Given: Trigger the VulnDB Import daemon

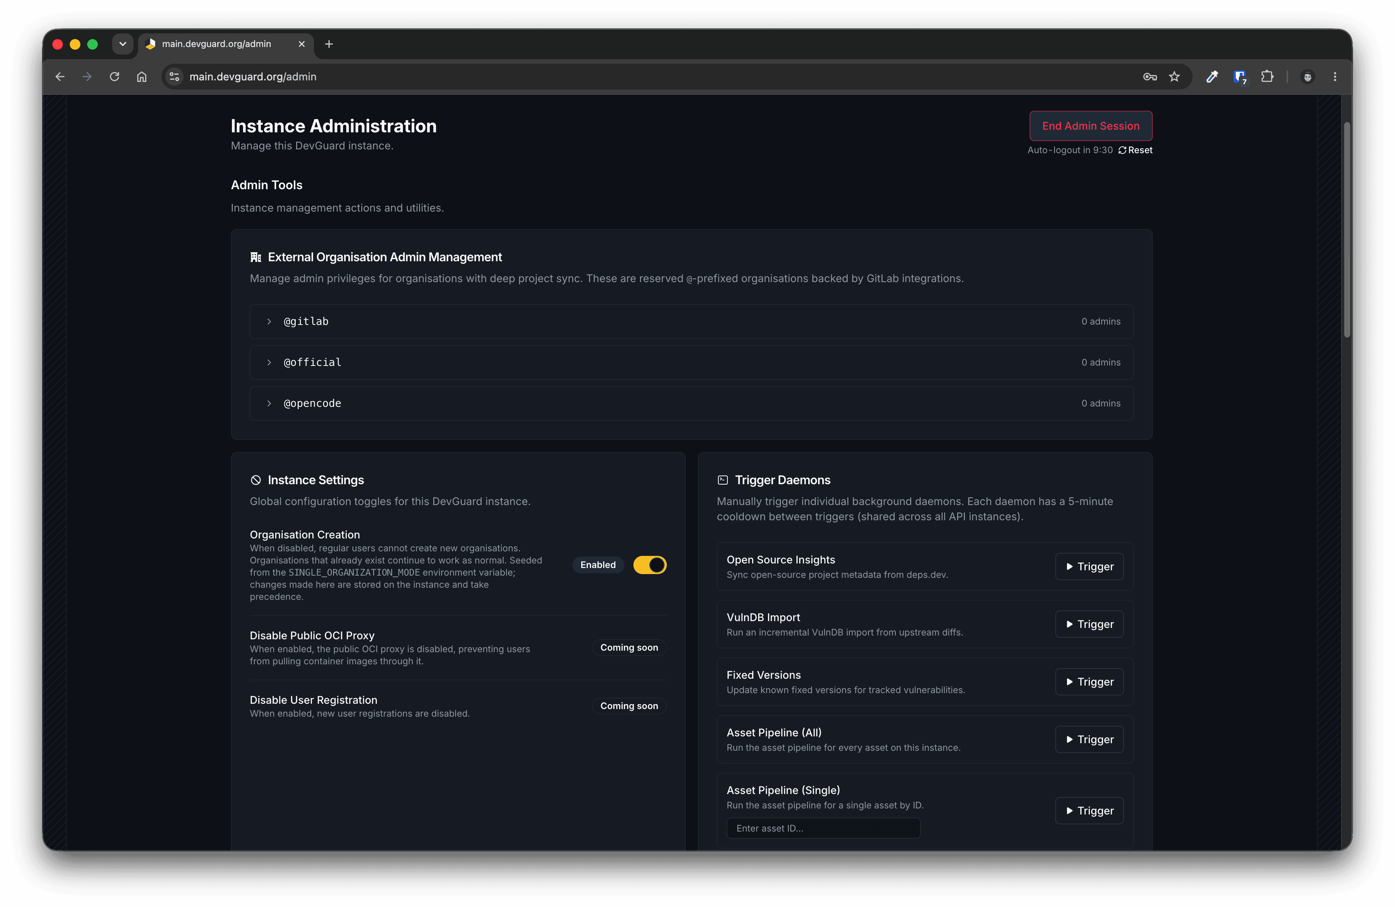Looking at the screenshot, I should tap(1089, 625).
